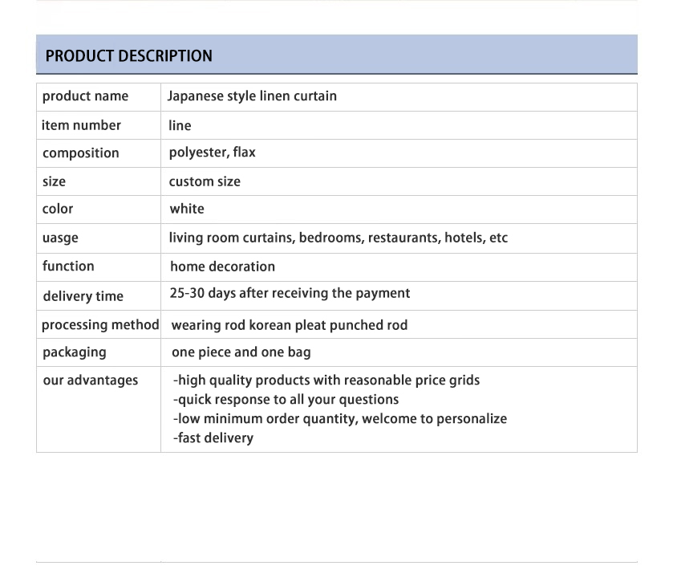673x582 pixels.
Task: Click the misspelled 'uasge' label
Action: tap(60, 238)
